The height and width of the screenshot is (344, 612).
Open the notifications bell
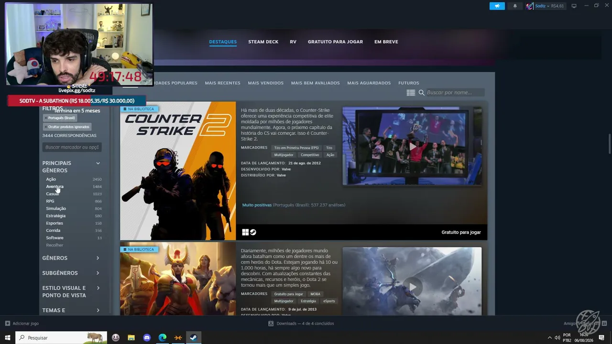[x=515, y=6]
